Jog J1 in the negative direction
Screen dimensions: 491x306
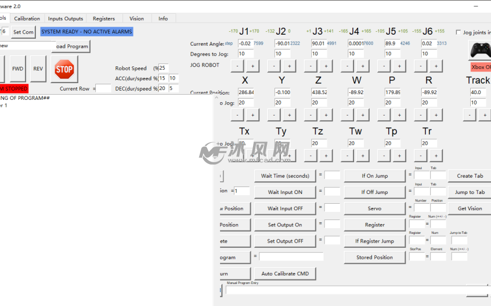(237, 66)
